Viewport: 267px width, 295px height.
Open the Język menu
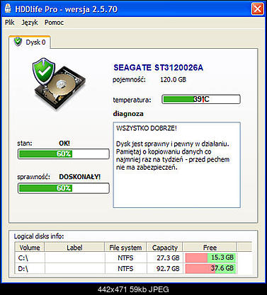(30, 23)
